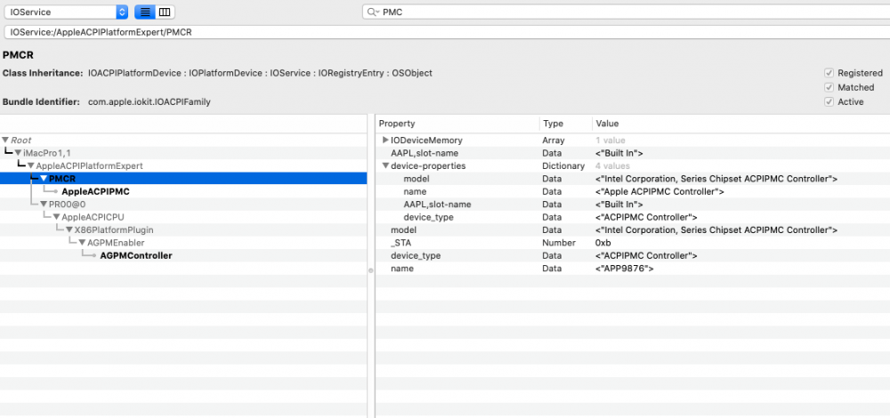890x418 pixels.
Task: Select the PR00@0 tree entry
Action: (x=68, y=205)
